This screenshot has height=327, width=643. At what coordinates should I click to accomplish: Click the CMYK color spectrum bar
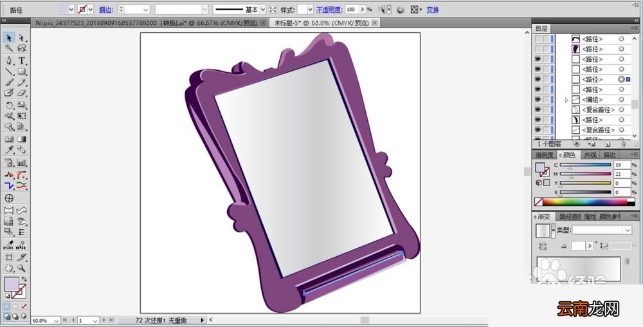click(585, 202)
